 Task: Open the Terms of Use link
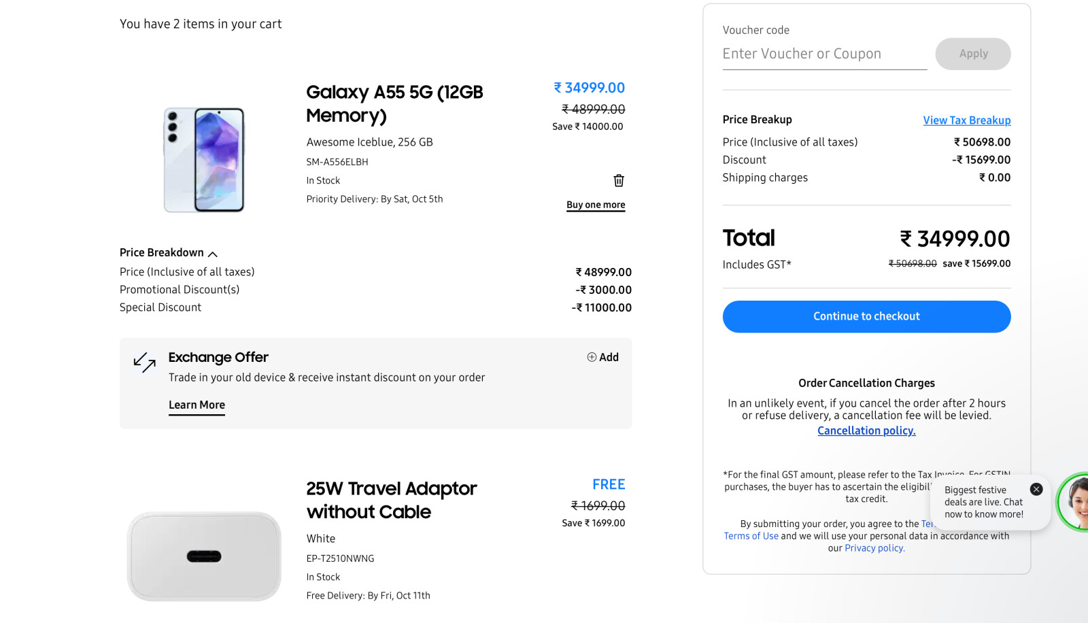[x=751, y=536]
